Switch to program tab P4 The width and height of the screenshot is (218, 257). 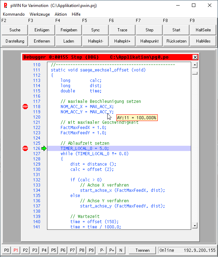44,250
